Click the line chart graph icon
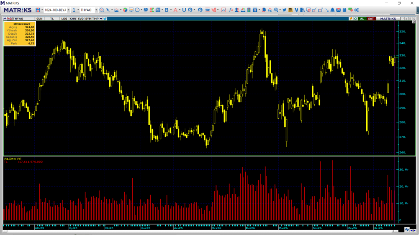The height and width of the screenshot is (235, 419). (224, 10)
